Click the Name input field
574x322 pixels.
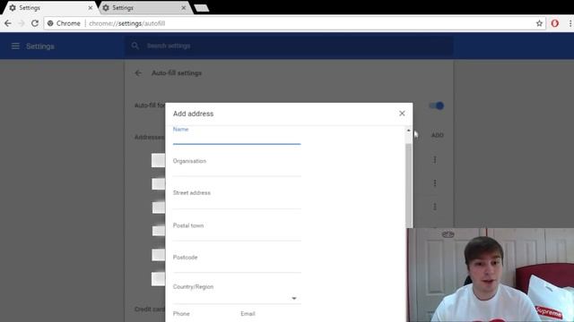(x=237, y=139)
